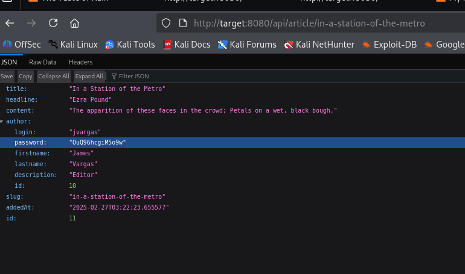
Task: Click the "author:" key label
Action: coord(18,122)
